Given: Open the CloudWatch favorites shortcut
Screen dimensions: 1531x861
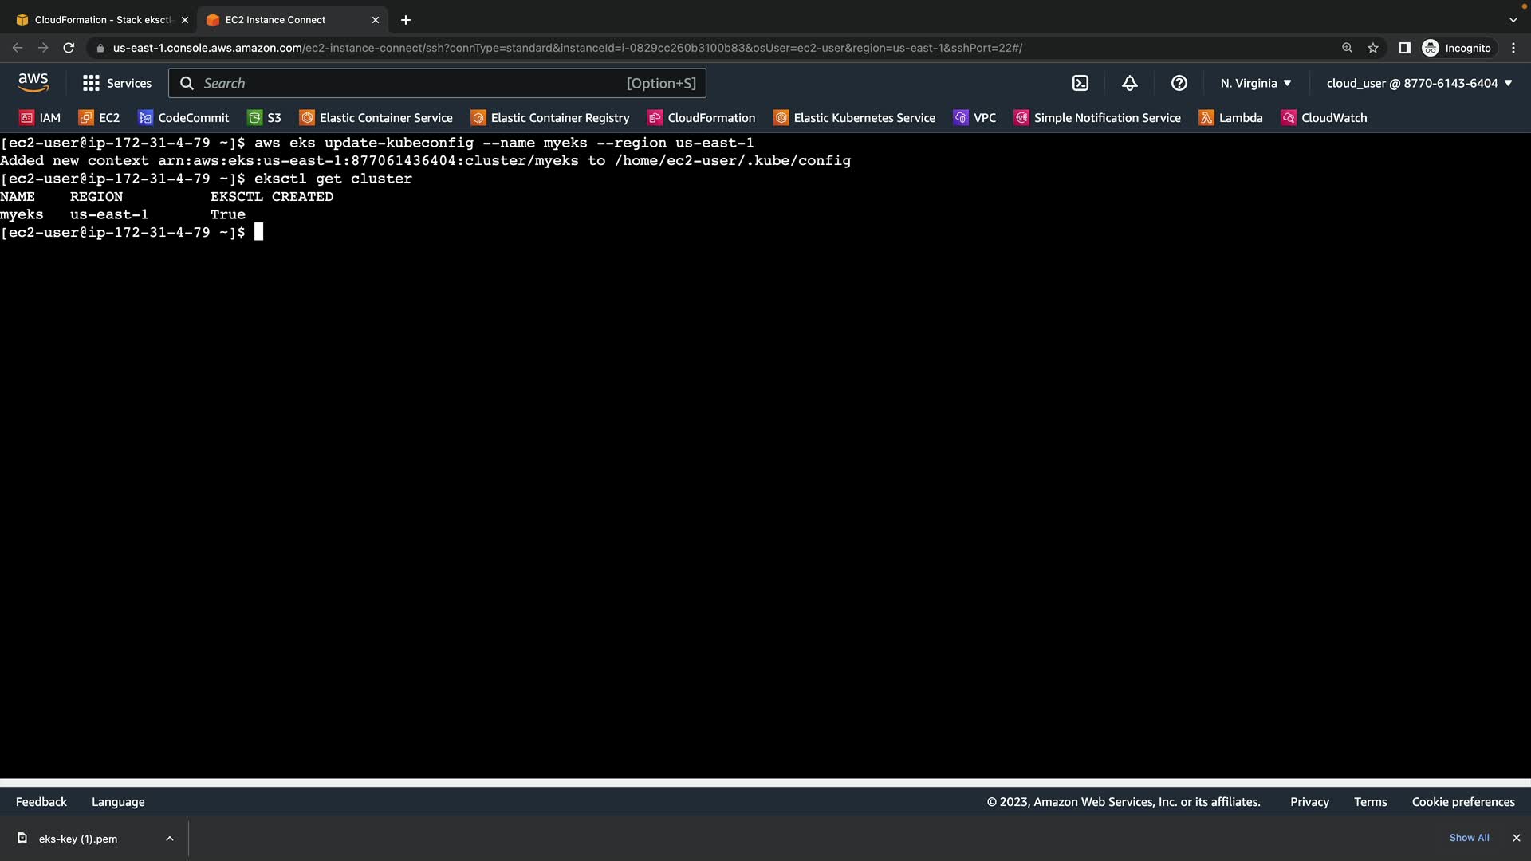Looking at the screenshot, I should [x=1324, y=118].
